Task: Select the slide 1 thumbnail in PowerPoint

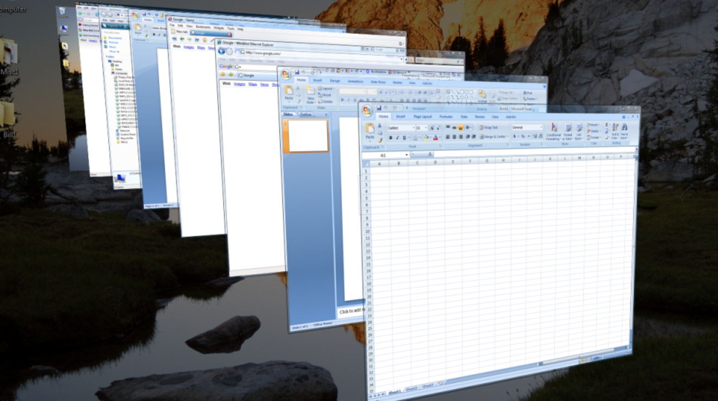Action: point(308,136)
